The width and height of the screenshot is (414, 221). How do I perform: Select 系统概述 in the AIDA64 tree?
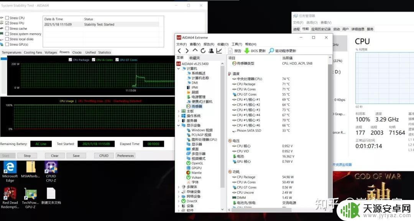pos(196,73)
